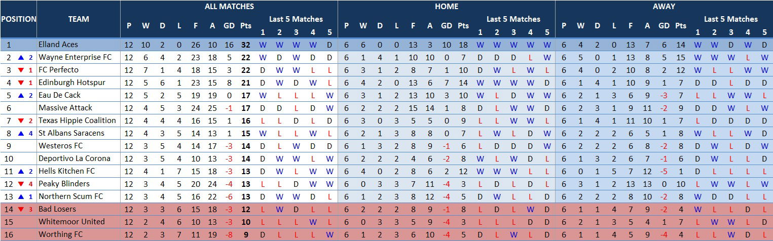Click the red down arrow beside FC Perfecto
The image size is (773, 241).
[21, 70]
